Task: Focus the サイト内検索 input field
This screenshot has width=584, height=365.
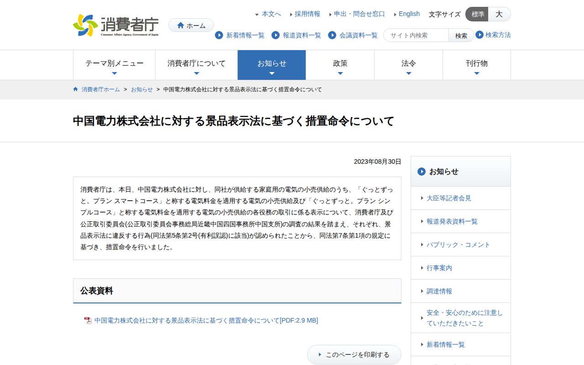Action: tap(416, 36)
